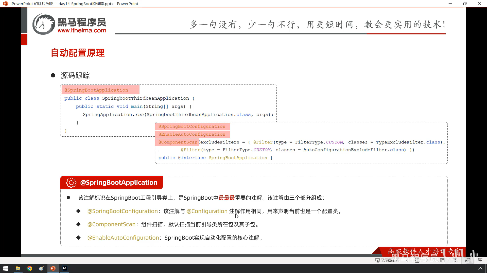Click the red 最最最 emphasized text
This screenshot has height=273, width=487.
tap(227, 198)
